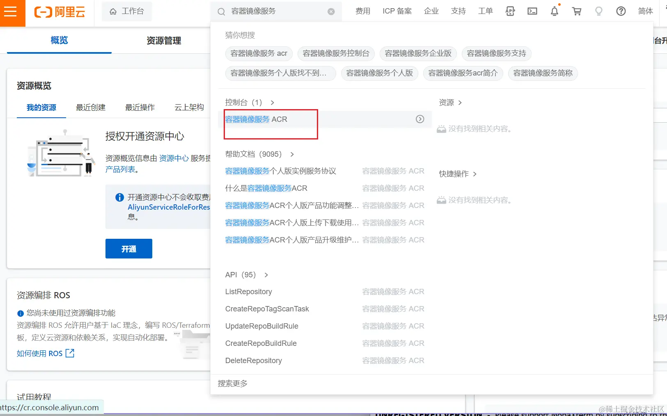The height and width of the screenshot is (416, 667).
Task: Pick the 容器镜像服务个人版 suggestion chip
Action: [x=380, y=73]
